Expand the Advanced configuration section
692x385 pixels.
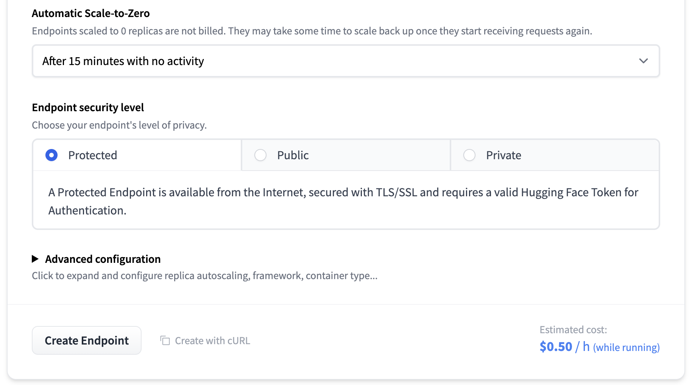pos(103,259)
